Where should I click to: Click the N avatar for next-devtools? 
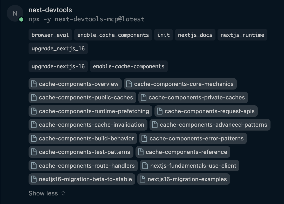point(15,13)
